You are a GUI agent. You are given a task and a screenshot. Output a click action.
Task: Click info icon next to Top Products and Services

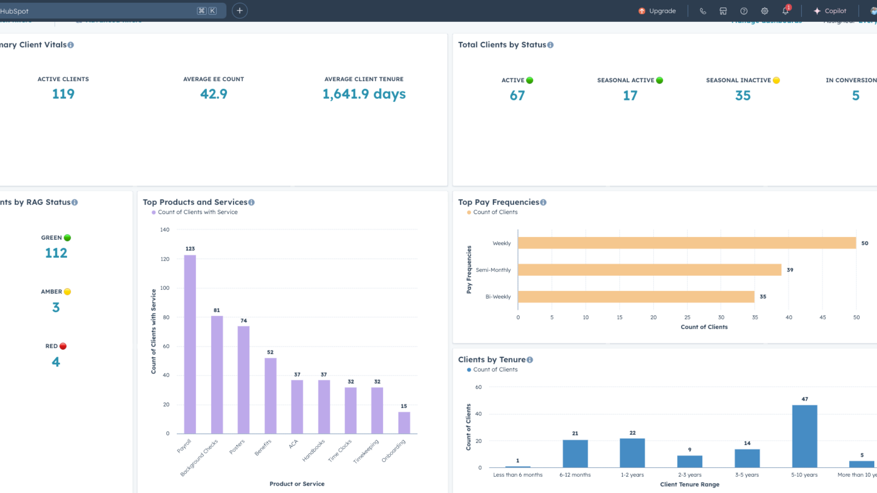251,203
